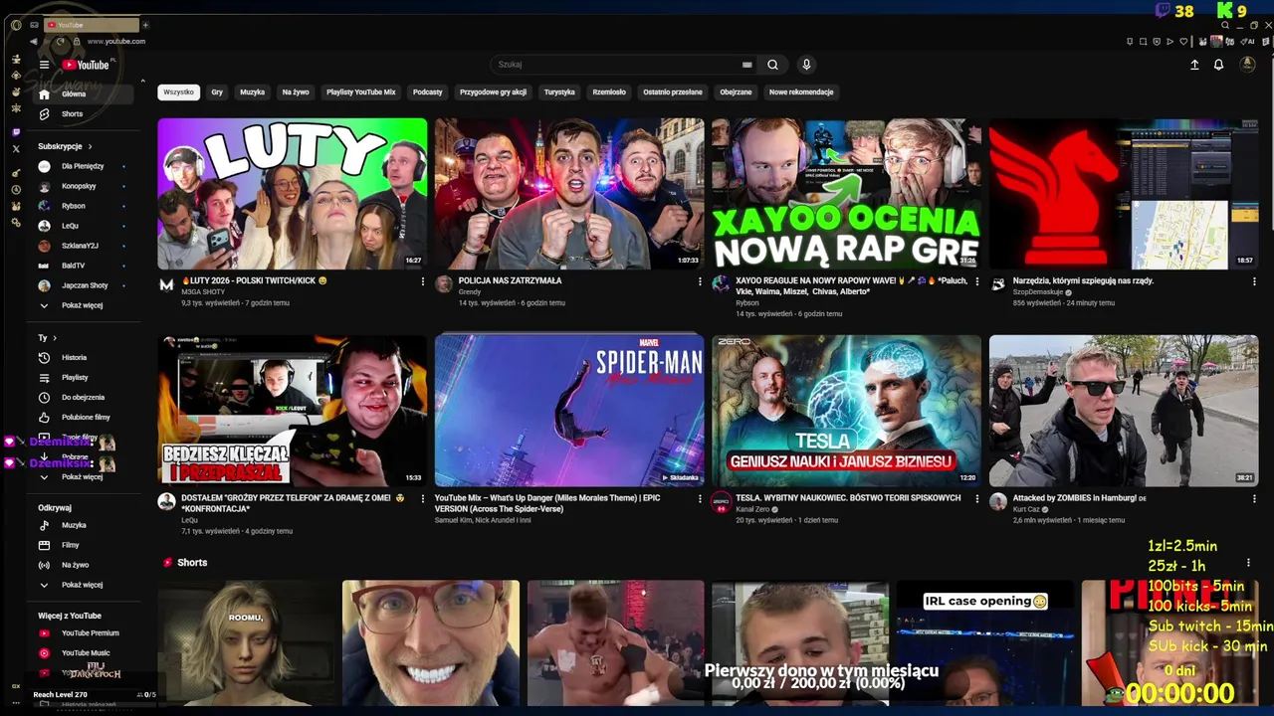The image size is (1274, 716).
Task: Open the Konopskyy subscription
Action: click(84, 186)
